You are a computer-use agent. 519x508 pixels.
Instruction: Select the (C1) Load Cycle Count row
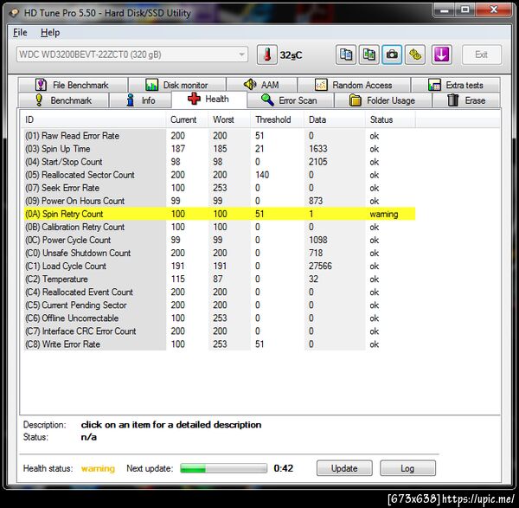(220, 266)
